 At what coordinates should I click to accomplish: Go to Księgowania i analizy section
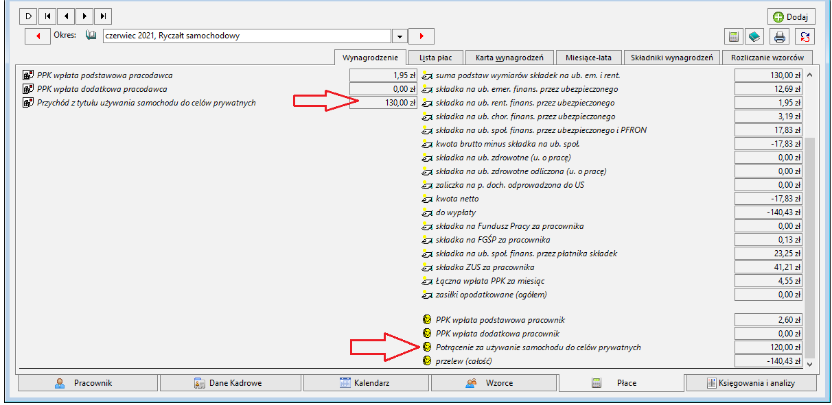(x=751, y=383)
